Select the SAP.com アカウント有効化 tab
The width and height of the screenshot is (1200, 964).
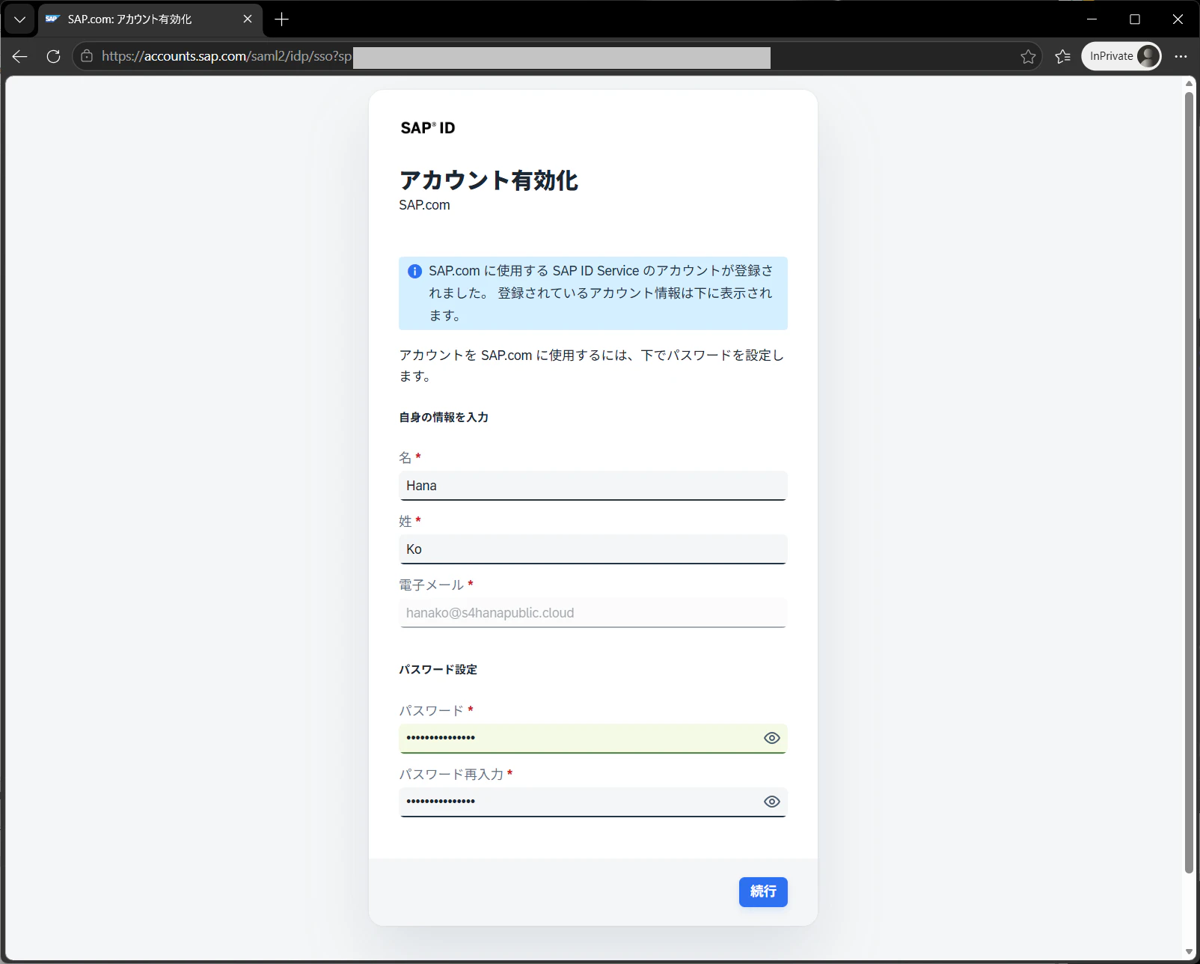(x=150, y=19)
